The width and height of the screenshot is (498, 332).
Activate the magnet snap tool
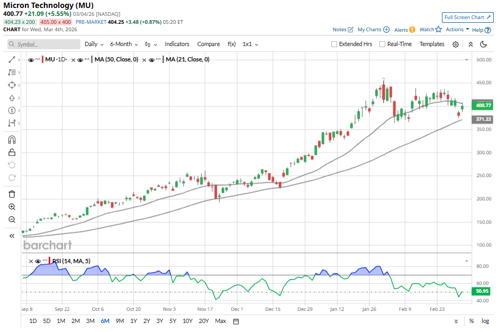(12, 140)
